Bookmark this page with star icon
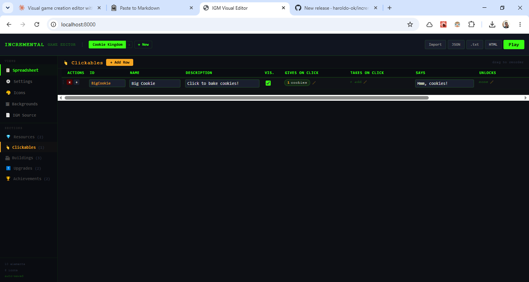Viewport: 529px width, 282px height. tap(410, 24)
